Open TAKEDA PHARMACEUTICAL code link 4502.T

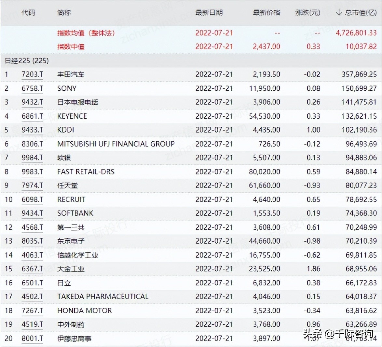point(32,297)
